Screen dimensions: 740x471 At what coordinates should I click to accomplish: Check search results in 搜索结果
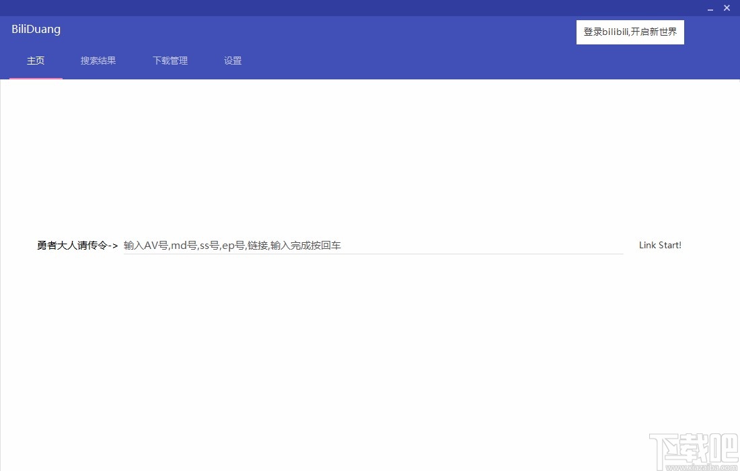[98, 61]
